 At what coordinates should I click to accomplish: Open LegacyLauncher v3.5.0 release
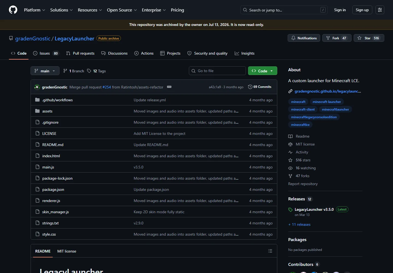coord(314,209)
